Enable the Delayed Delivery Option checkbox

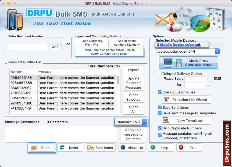pyautogui.click(x=159, y=74)
